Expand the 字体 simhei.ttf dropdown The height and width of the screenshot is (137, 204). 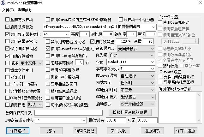[x=153, y=62]
